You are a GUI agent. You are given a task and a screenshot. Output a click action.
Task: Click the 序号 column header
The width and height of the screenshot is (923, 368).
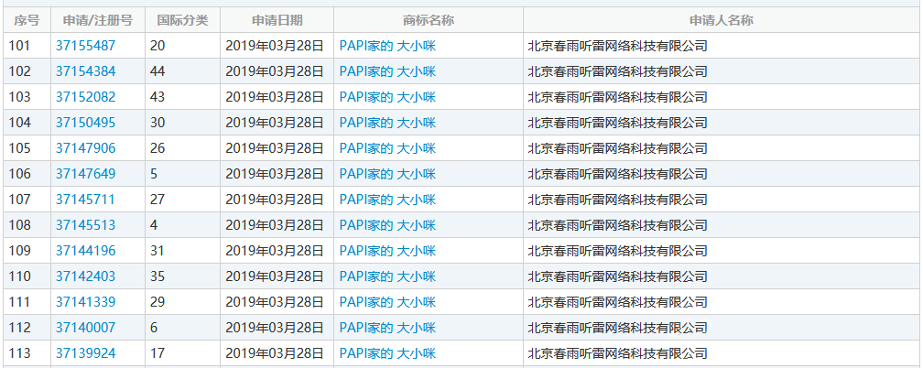[27, 21]
